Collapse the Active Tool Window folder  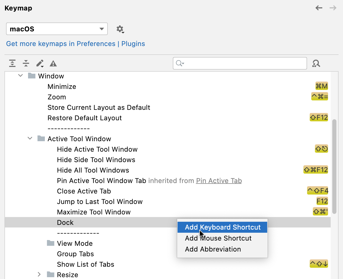(x=30, y=138)
